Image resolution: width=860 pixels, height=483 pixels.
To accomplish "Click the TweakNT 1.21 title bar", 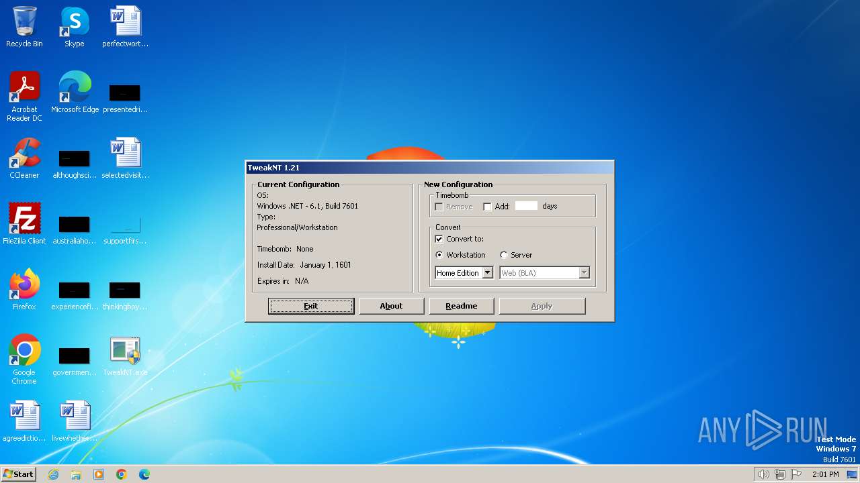I will (430, 168).
